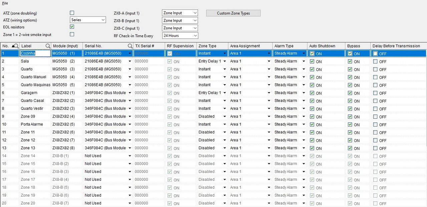Toggle Bypass checkbox for Quarto Casal row
Screen dimensions: 427x207
[350, 101]
